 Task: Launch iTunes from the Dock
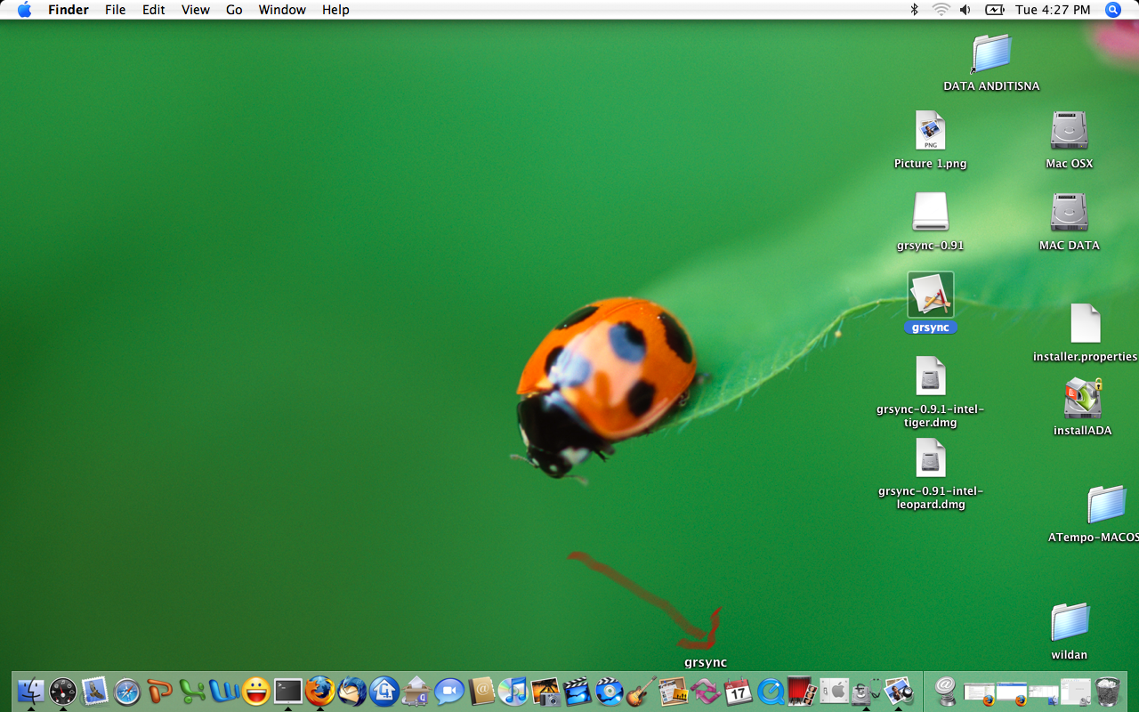(513, 692)
